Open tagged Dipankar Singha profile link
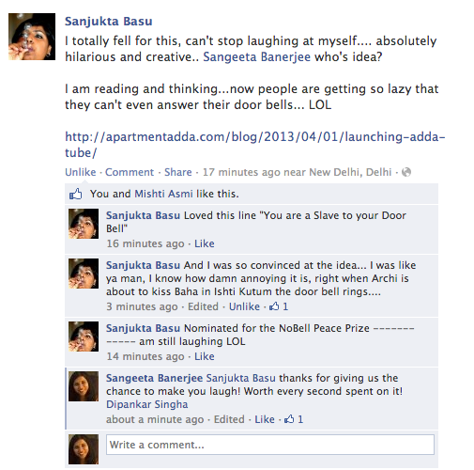Image resolution: width=474 pixels, height=470 pixels. pyautogui.click(x=147, y=404)
